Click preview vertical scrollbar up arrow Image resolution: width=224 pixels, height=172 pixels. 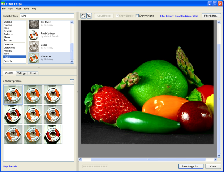[219, 22]
